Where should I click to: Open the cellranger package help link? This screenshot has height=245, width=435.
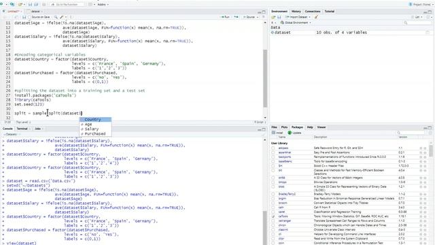tap(285, 220)
